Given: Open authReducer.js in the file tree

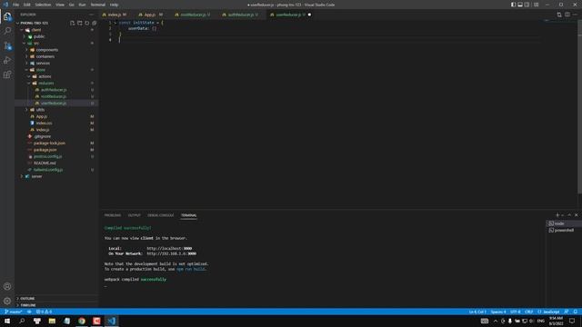Looking at the screenshot, I should pos(55,90).
